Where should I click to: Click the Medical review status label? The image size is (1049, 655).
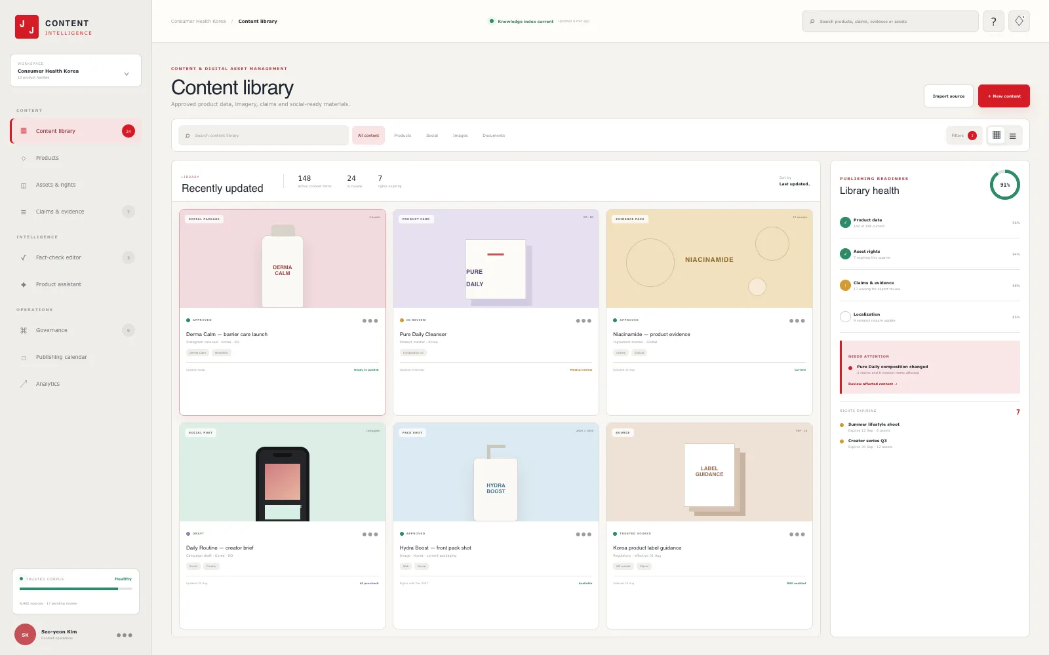[x=581, y=370]
